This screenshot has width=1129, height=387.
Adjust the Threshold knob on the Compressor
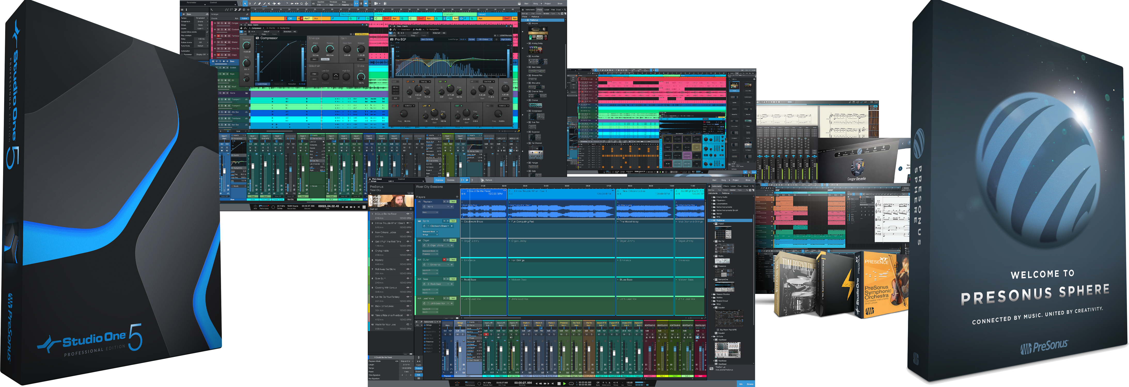pos(247,45)
